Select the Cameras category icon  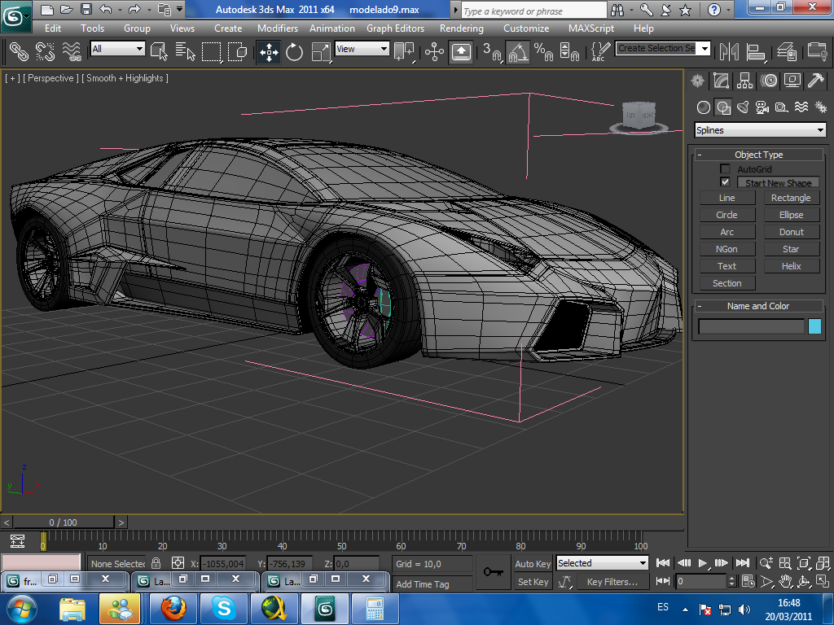(x=762, y=107)
